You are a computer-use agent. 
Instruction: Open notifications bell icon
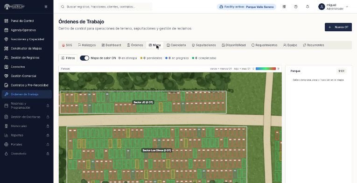[x=308, y=7]
